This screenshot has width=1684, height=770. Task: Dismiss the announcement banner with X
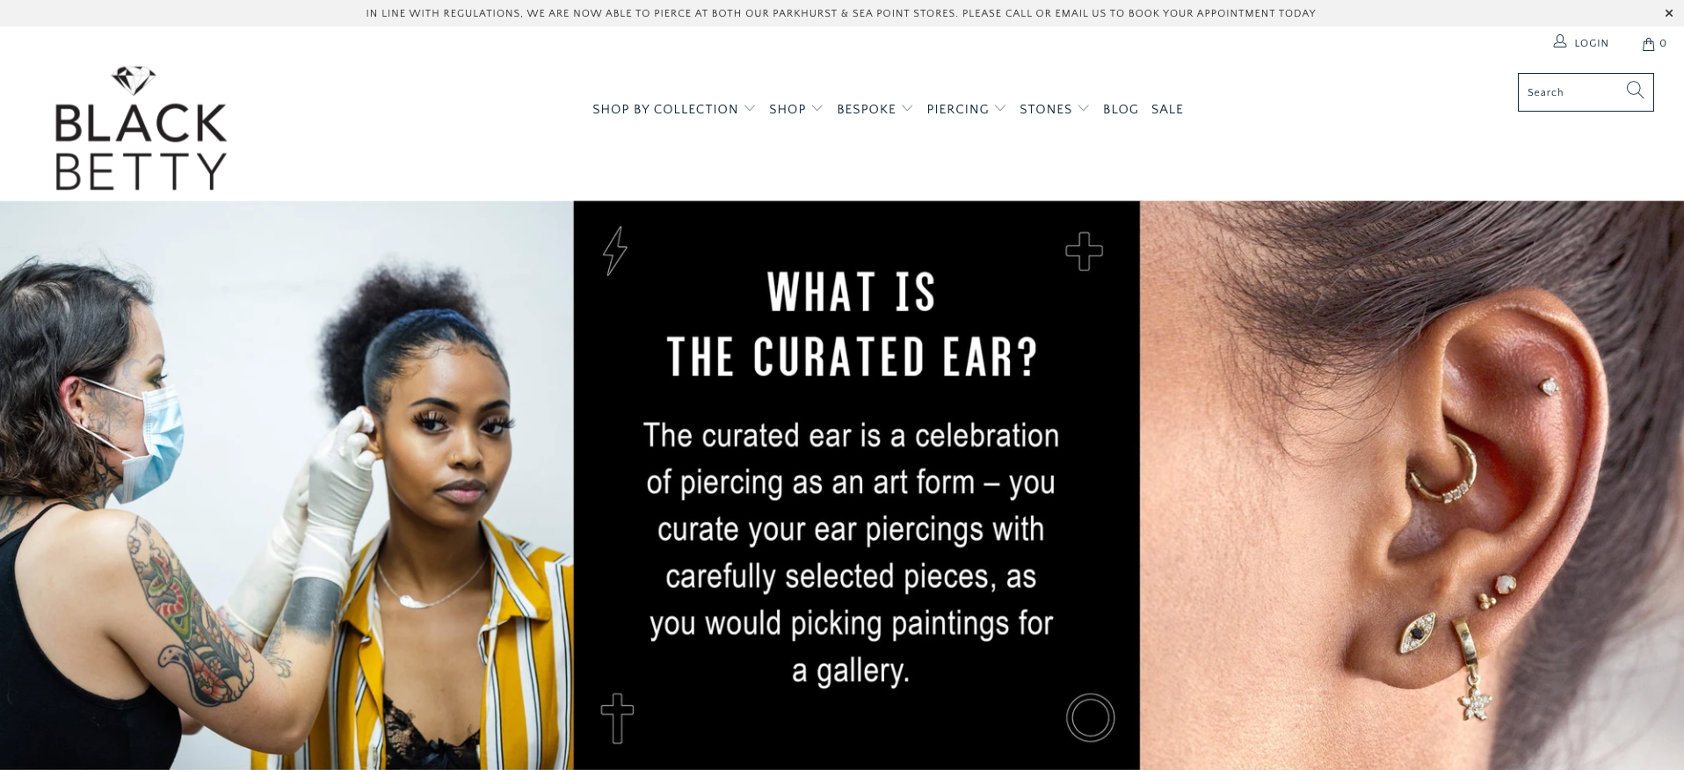1668,13
